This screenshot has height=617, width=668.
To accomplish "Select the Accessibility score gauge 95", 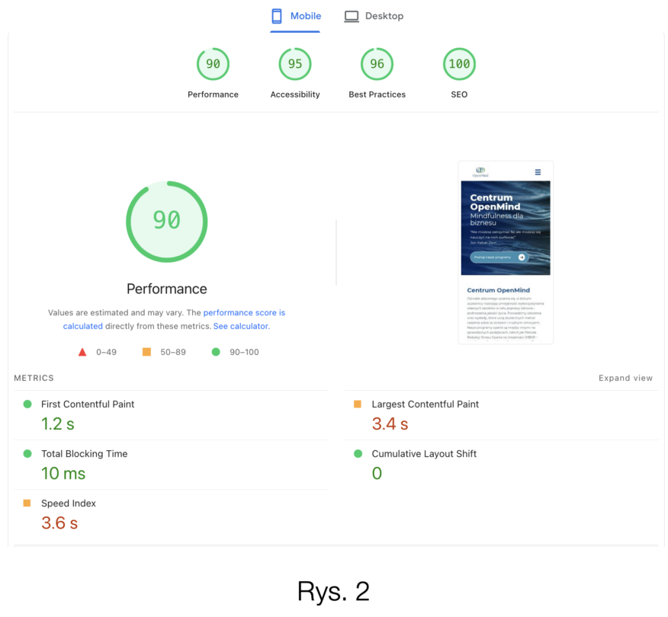I will coord(295,65).
